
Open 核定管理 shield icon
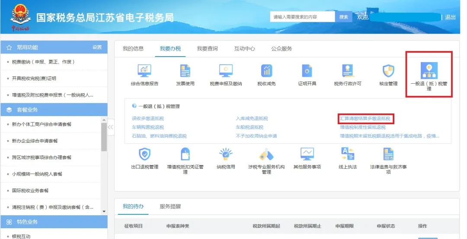coord(388,71)
